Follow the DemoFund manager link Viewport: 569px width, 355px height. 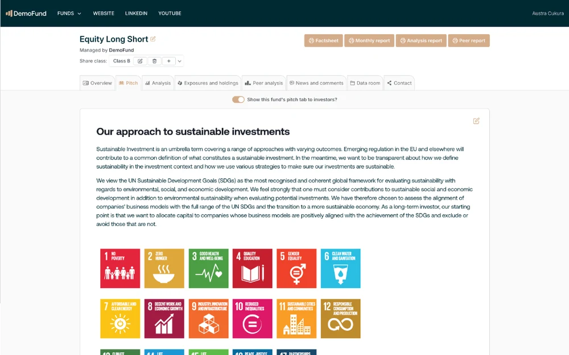(121, 50)
